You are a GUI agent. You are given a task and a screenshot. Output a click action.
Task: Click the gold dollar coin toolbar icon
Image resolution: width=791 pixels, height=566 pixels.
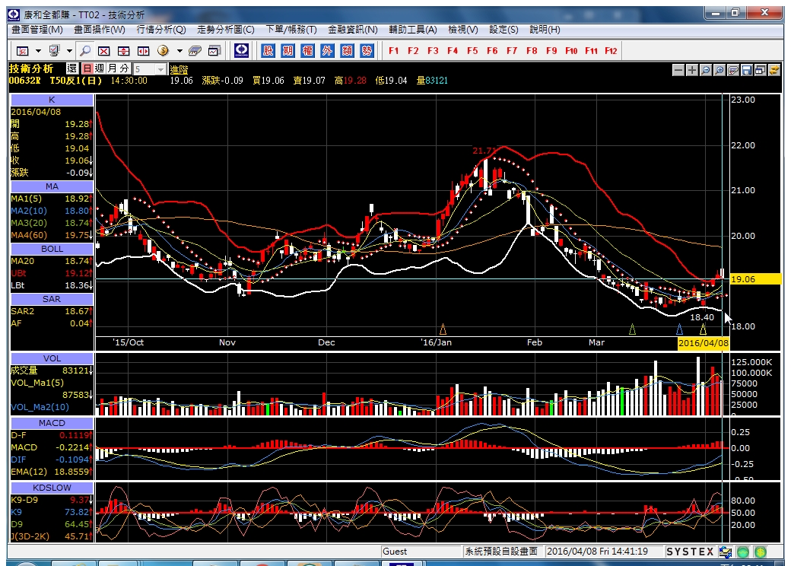163,50
